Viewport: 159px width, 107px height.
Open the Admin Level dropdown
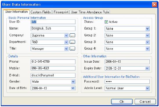[147, 88]
